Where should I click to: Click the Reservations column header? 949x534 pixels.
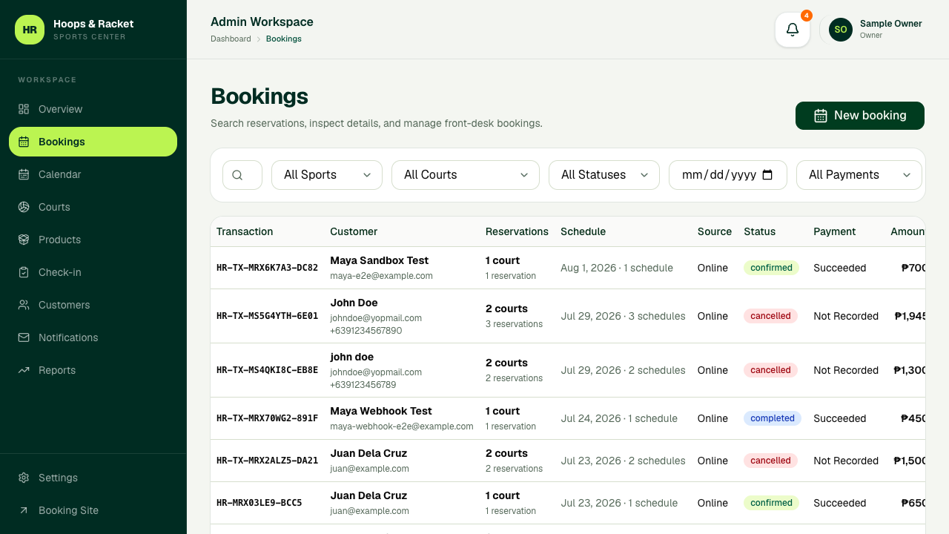[x=517, y=231]
